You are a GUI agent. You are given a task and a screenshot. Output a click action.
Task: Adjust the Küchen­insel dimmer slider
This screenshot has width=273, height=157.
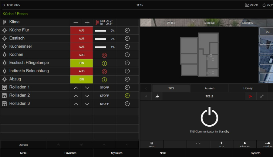pyautogui.click(x=100, y=47)
